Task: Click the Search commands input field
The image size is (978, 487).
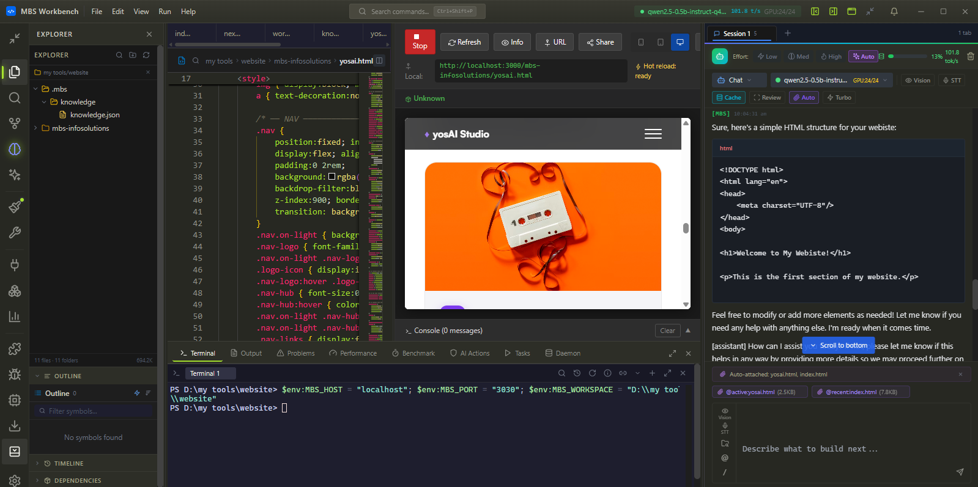Action: click(417, 12)
